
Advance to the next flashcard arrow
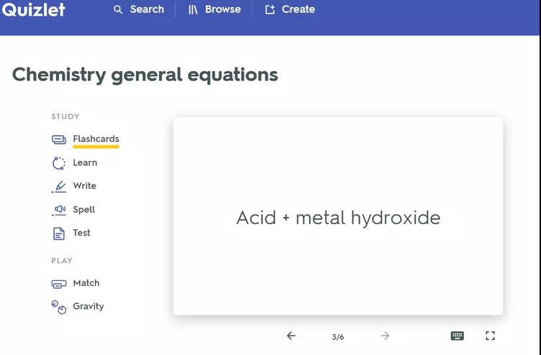(x=385, y=336)
